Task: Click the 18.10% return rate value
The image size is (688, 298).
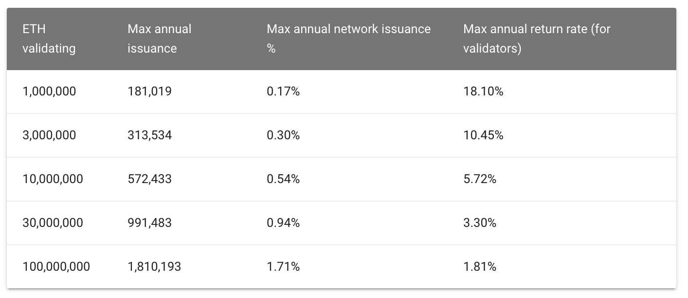Action: click(483, 92)
